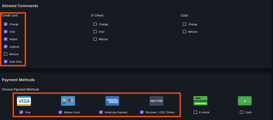This screenshot has height=120, width=273.
Task: Enable Refund under E-Check
Action: click(x=95, y=39)
